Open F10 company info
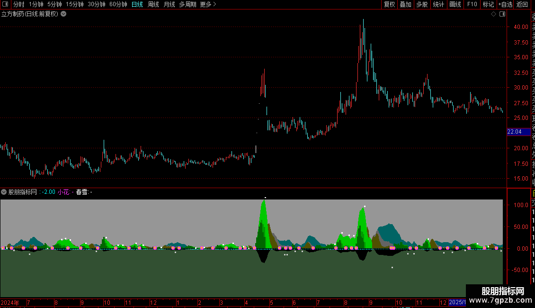The width and height of the screenshot is (535, 308). 472,4
